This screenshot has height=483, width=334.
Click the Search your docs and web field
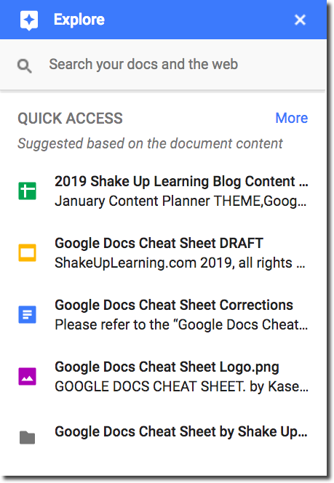click(163, 65)
